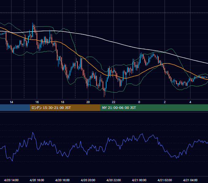Click hour label 16 on price chart axis
Viewport: 208px width, 183px height.
[37, 102]
